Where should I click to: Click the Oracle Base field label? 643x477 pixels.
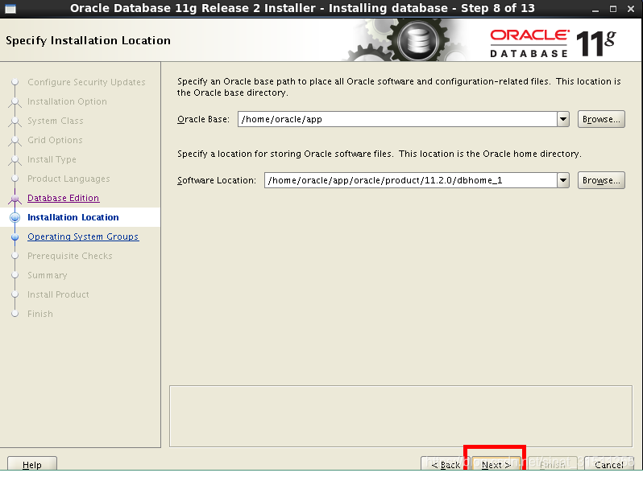(x=203, y=119)
